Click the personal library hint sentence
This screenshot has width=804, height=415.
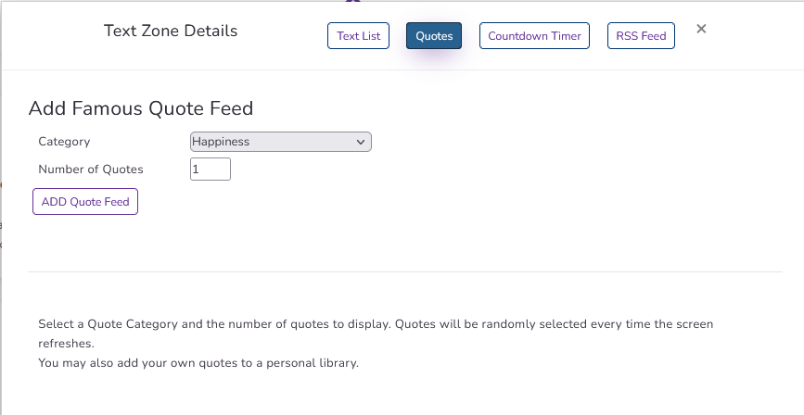198,363
